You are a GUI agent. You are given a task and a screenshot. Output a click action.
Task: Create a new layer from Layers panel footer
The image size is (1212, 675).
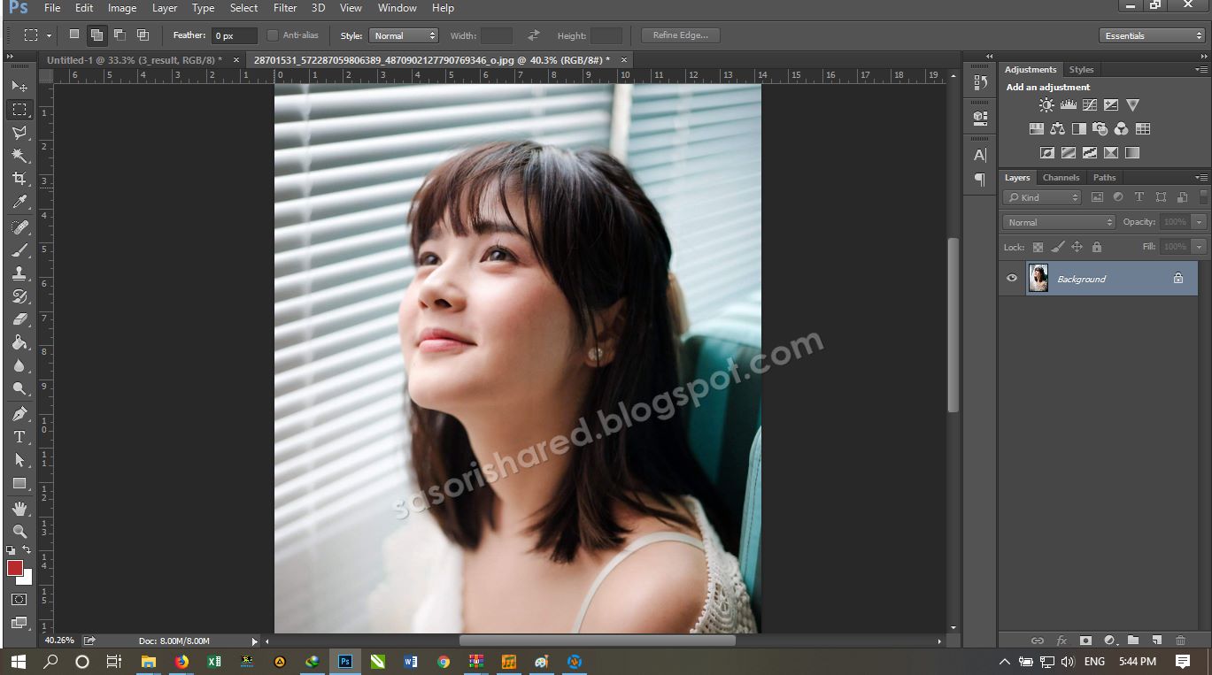pyautogui.click(x=1156, y=640)
